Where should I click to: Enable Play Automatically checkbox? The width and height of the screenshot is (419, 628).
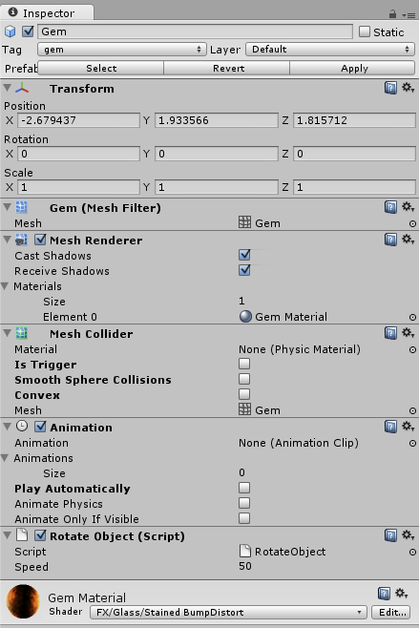pyautogui.click(x=244, y=488)
